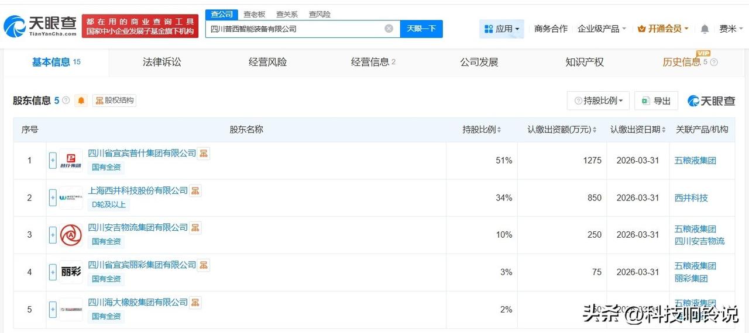Switch to the 知识产权 tab

click(585, 62)
